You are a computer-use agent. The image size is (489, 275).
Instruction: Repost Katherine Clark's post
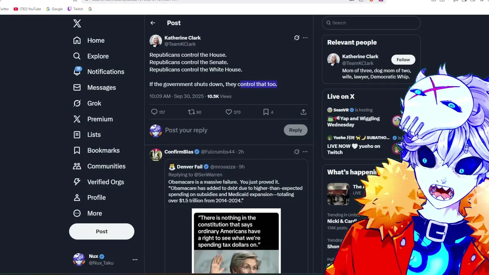click(x=191, y=112)
